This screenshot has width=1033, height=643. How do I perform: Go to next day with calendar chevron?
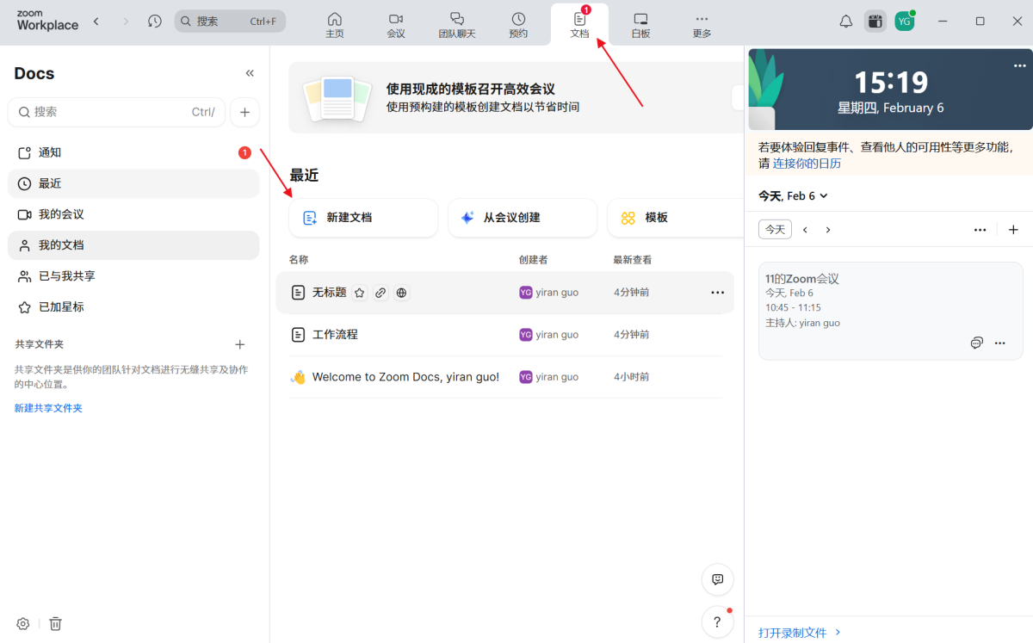pos(827,230)
